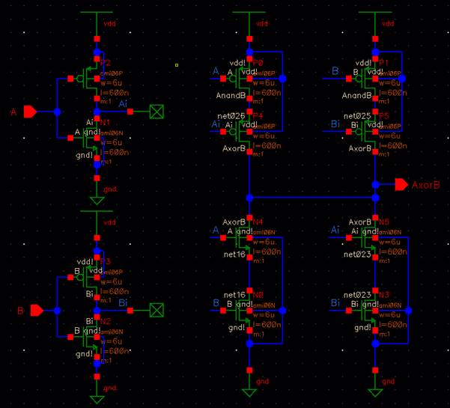Click the AnandB net label beside P0

[231, 96]
